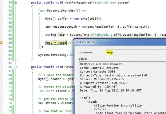Click 'Cache-Control: private' header line

pyautogui.click(x=99, y=68)
